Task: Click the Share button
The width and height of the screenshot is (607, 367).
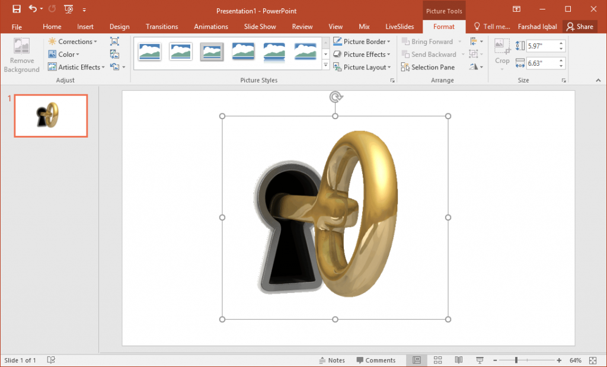Action: 580,26
